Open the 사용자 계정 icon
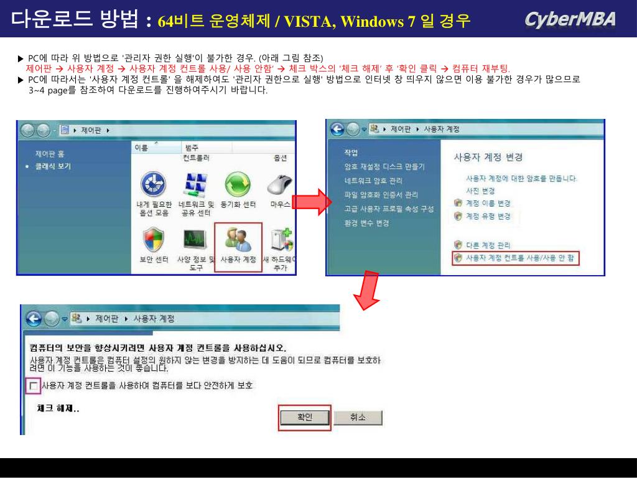Viewport: 637px width, 478px height. pos(238,245)
